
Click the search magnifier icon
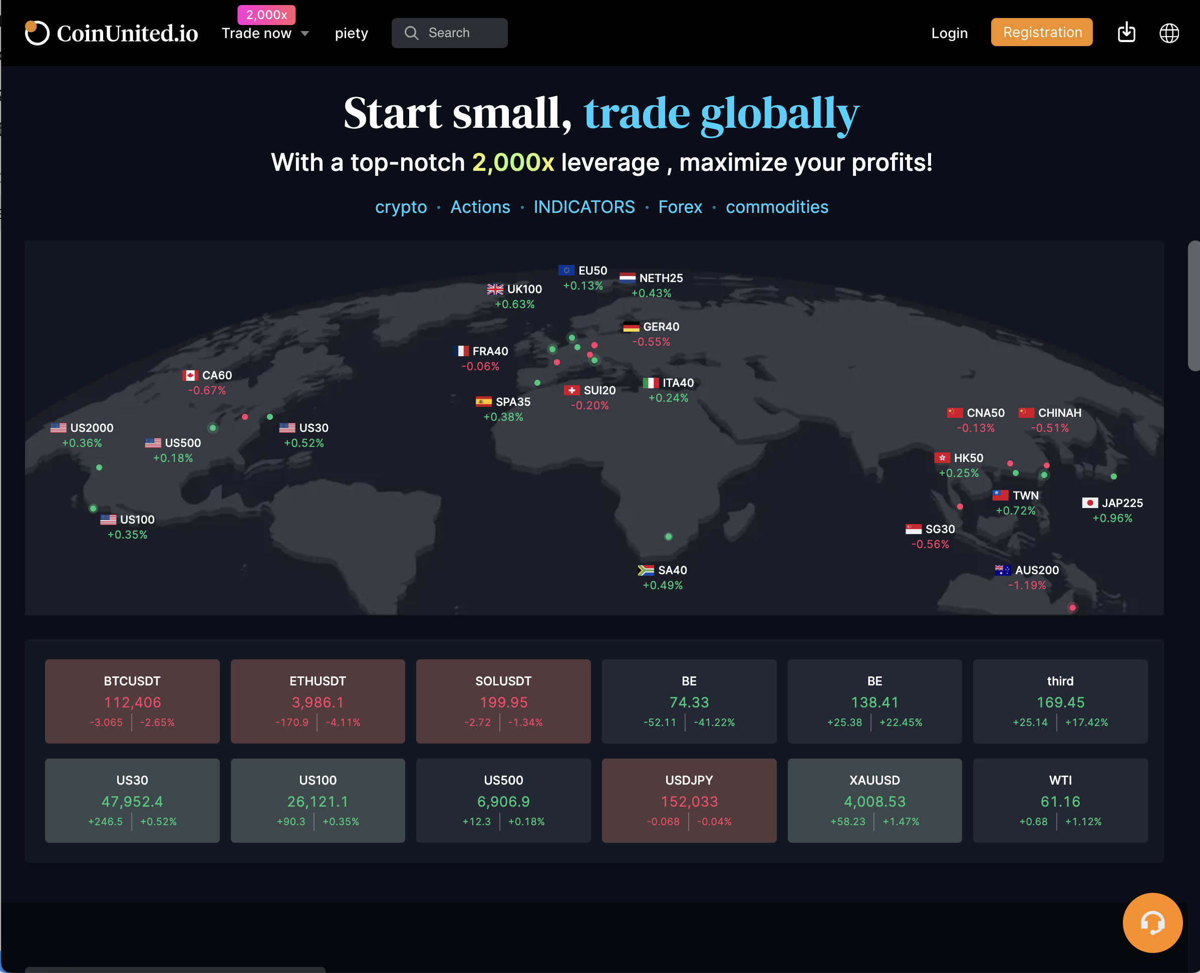[411, 33]
